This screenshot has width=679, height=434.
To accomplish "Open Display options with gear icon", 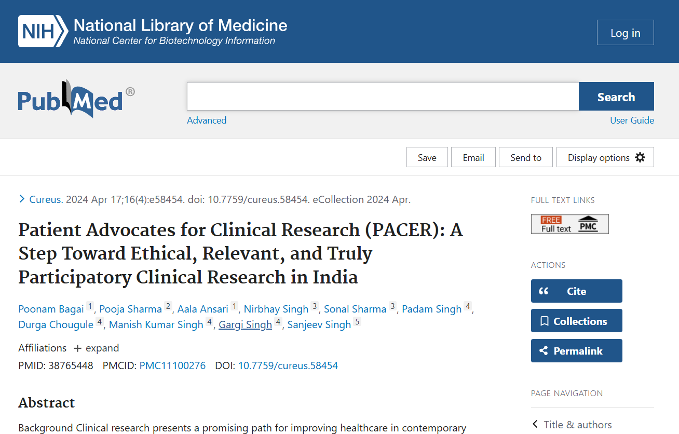I will (605, 157).
